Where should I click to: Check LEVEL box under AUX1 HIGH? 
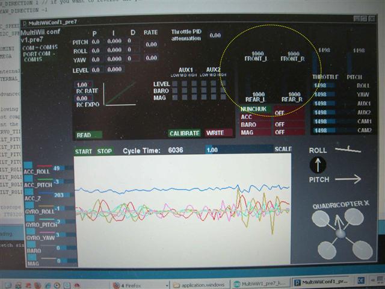click(x=194, y=84)
